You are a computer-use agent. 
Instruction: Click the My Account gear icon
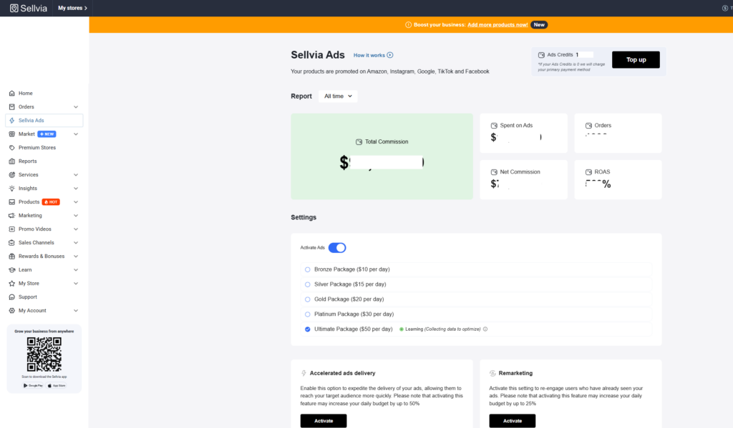click(11, 310)
